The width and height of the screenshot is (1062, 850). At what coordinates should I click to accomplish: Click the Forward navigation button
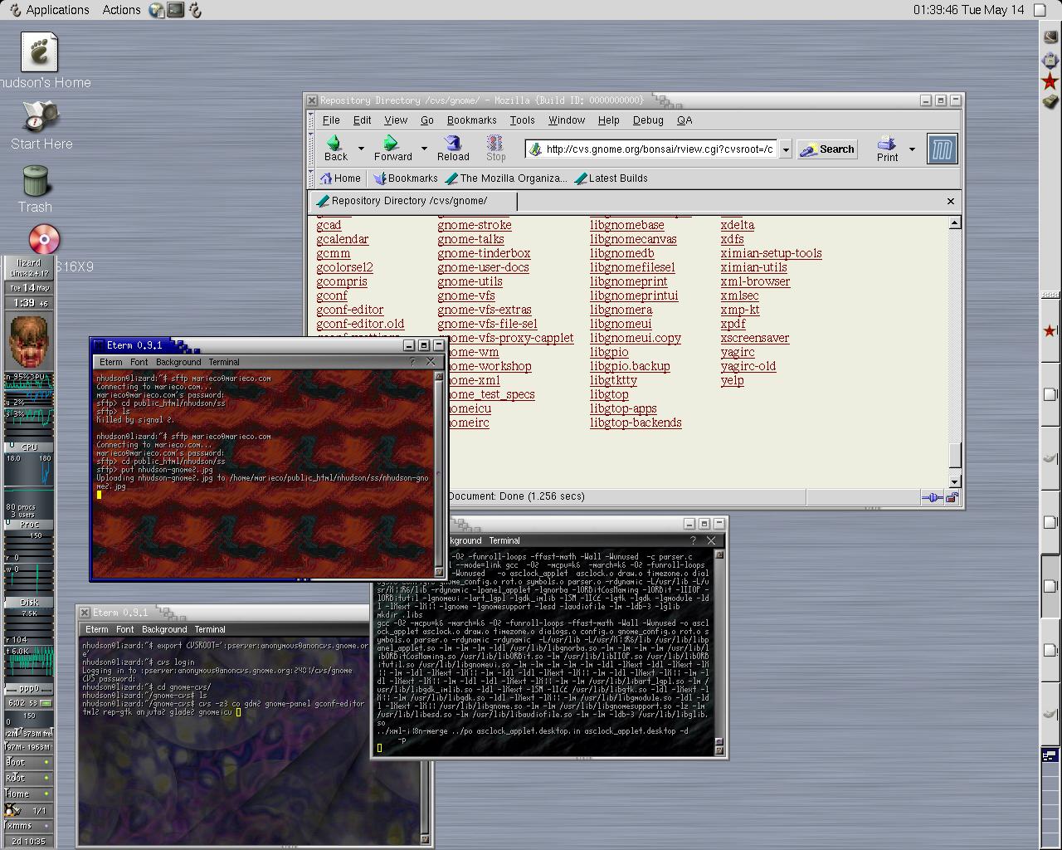(392, 149)
